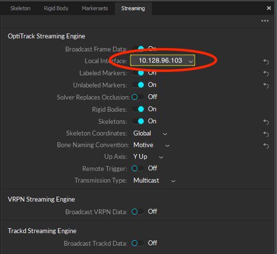Switch to the Skeleton tab
Viewport: 277px width, 254px height.
(20, 8)
